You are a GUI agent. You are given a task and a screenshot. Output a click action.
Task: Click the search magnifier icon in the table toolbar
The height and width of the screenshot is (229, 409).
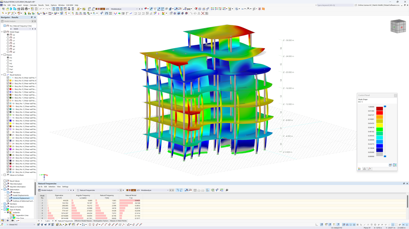point(227,190)
